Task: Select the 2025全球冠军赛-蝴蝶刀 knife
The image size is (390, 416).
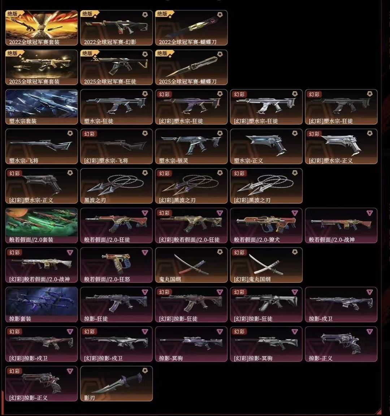Action: [191, 67]
